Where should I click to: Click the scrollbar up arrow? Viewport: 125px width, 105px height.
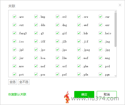[115, 11]
